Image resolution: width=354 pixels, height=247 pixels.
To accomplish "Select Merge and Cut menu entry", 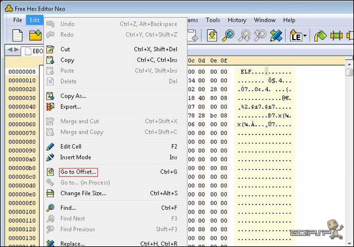I will [115, 121].
